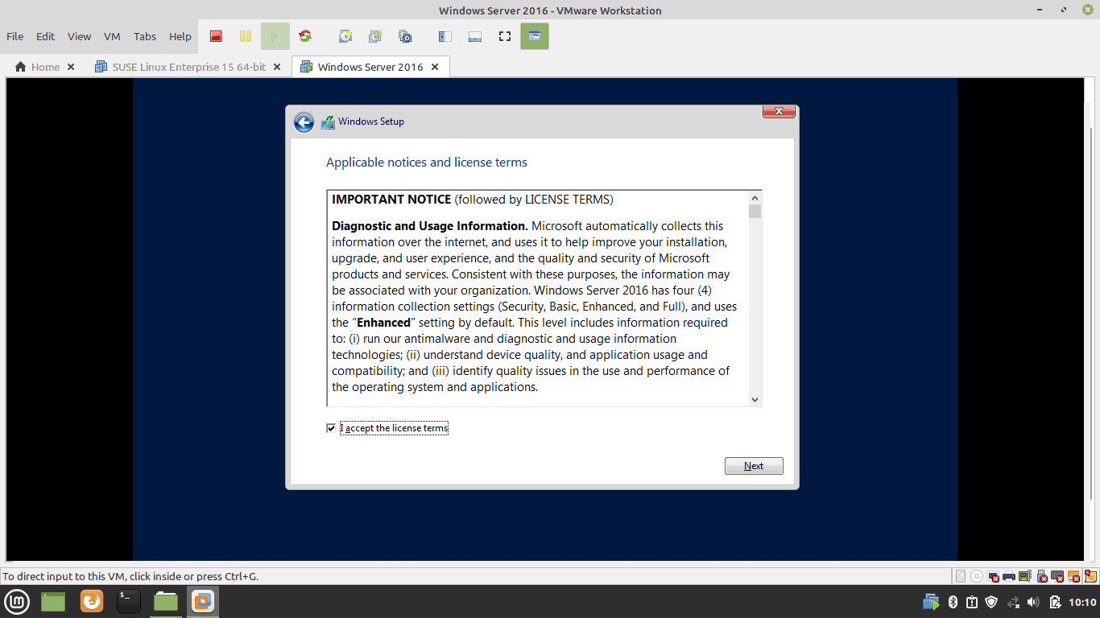The width and height of the screenshot is (1100, 618).
Task: Close the Home tab
Action: 71,67
